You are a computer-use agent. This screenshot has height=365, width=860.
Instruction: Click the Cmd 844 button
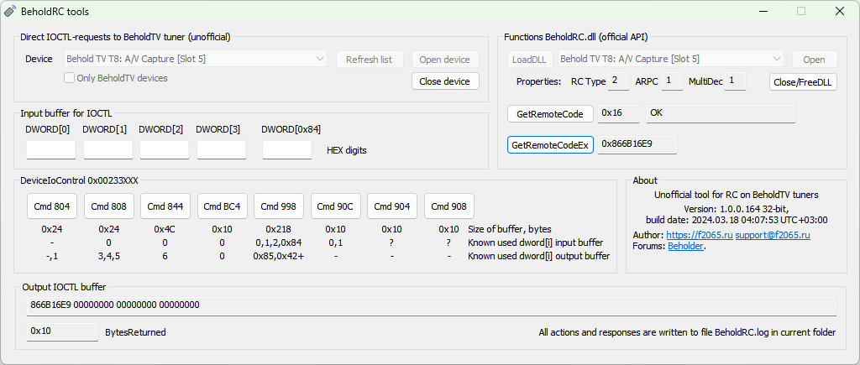165,206
